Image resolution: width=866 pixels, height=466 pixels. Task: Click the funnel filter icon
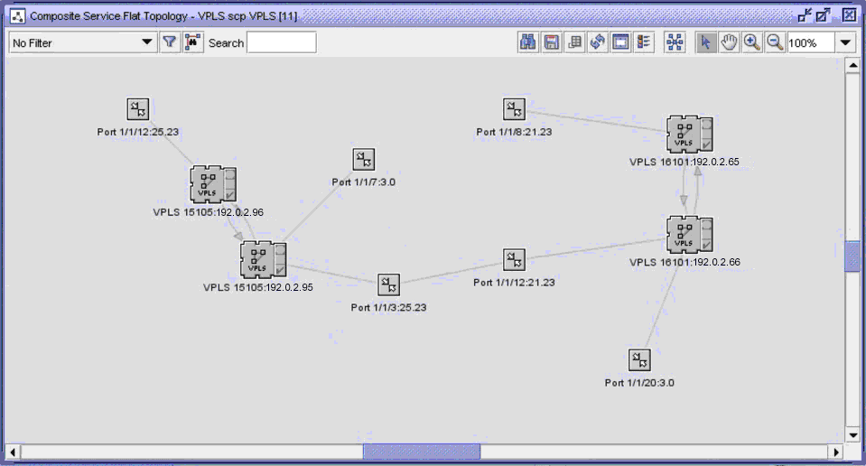tap(169, 42)
